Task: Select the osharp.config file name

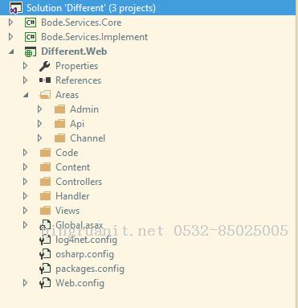Action: [x=84, y=254]
